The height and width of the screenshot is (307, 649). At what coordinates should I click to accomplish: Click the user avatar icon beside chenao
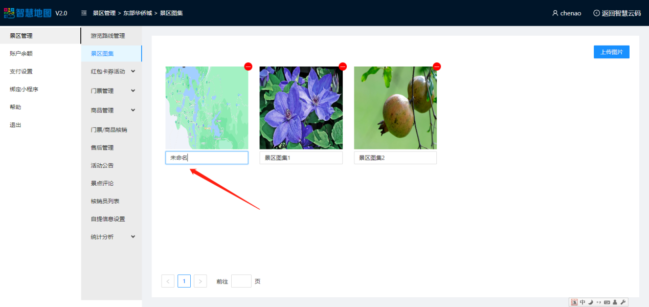tap(555, 13)
